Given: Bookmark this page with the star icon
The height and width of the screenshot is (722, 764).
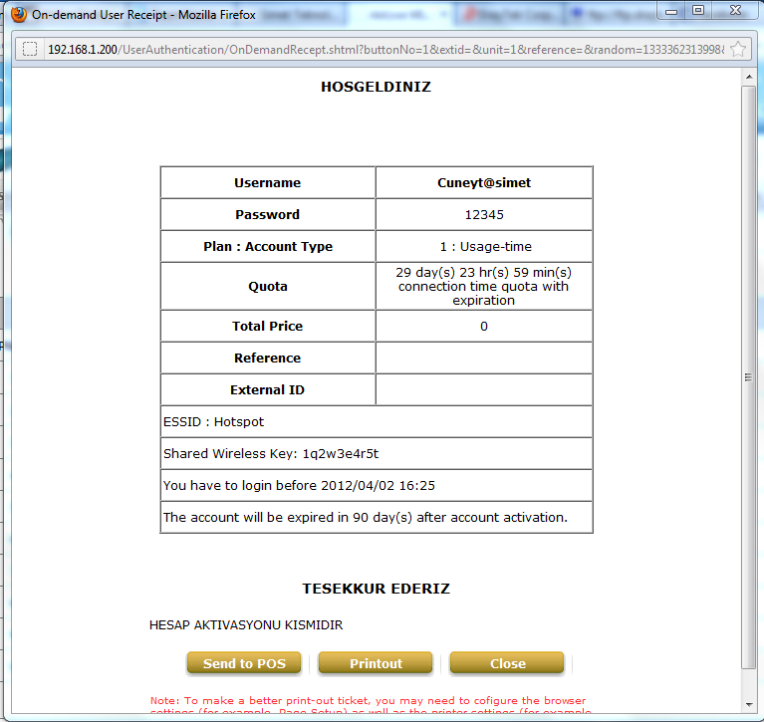Looking at the screenshot, I should [x=738, y=49].
